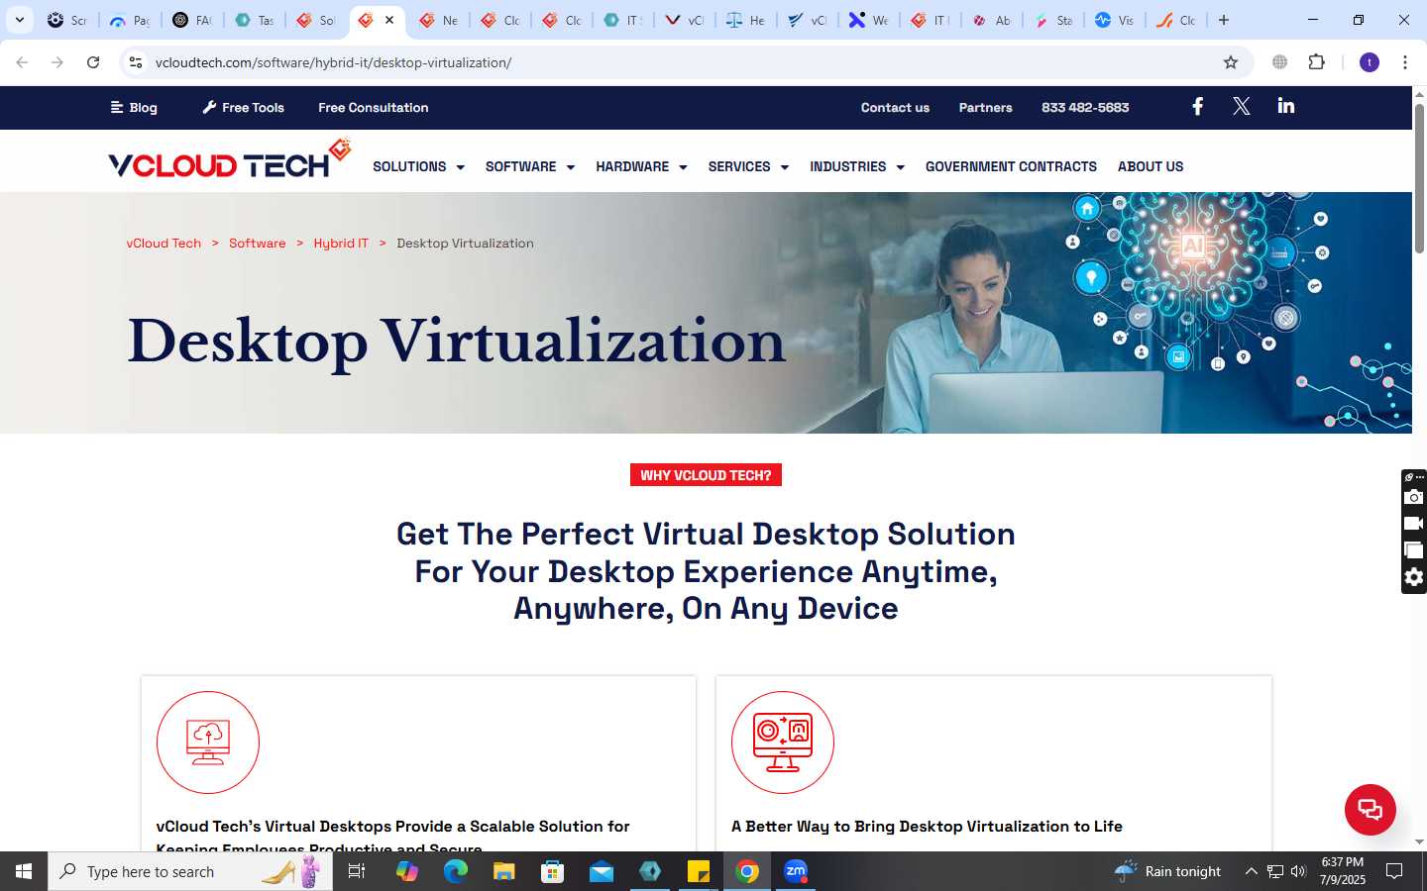The height and width of the screenshot is (891, 1427).
Task: Show hidden system tray icons
Action: [1251, 871]
